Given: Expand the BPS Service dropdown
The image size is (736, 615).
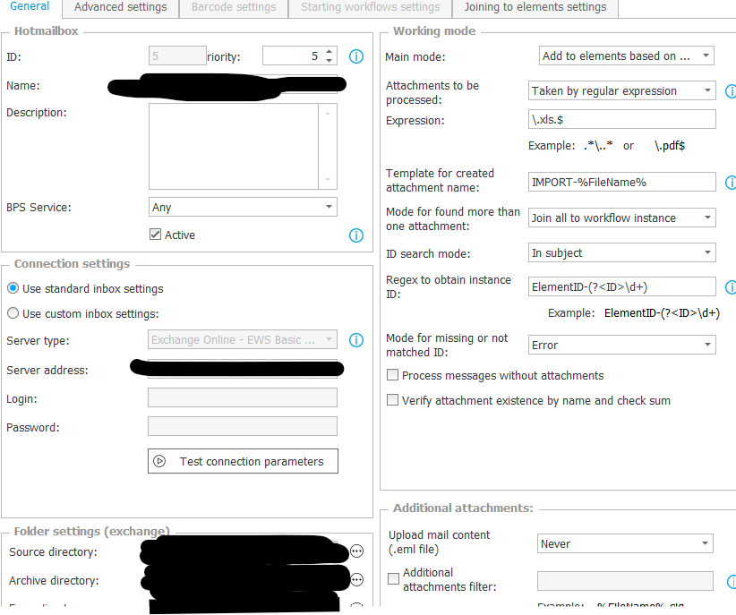Looking at the screenshot, I should pyautogui.click(x=243, y=207).
